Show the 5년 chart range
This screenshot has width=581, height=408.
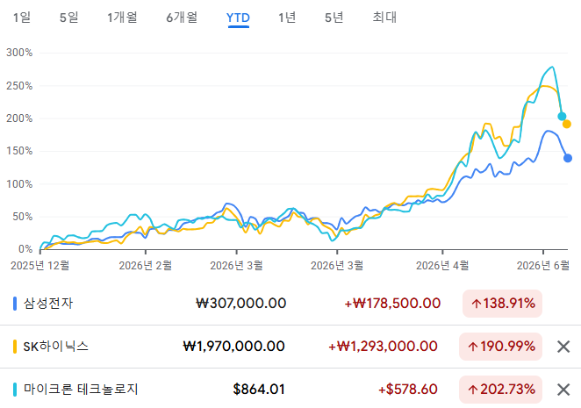(334, 18)
